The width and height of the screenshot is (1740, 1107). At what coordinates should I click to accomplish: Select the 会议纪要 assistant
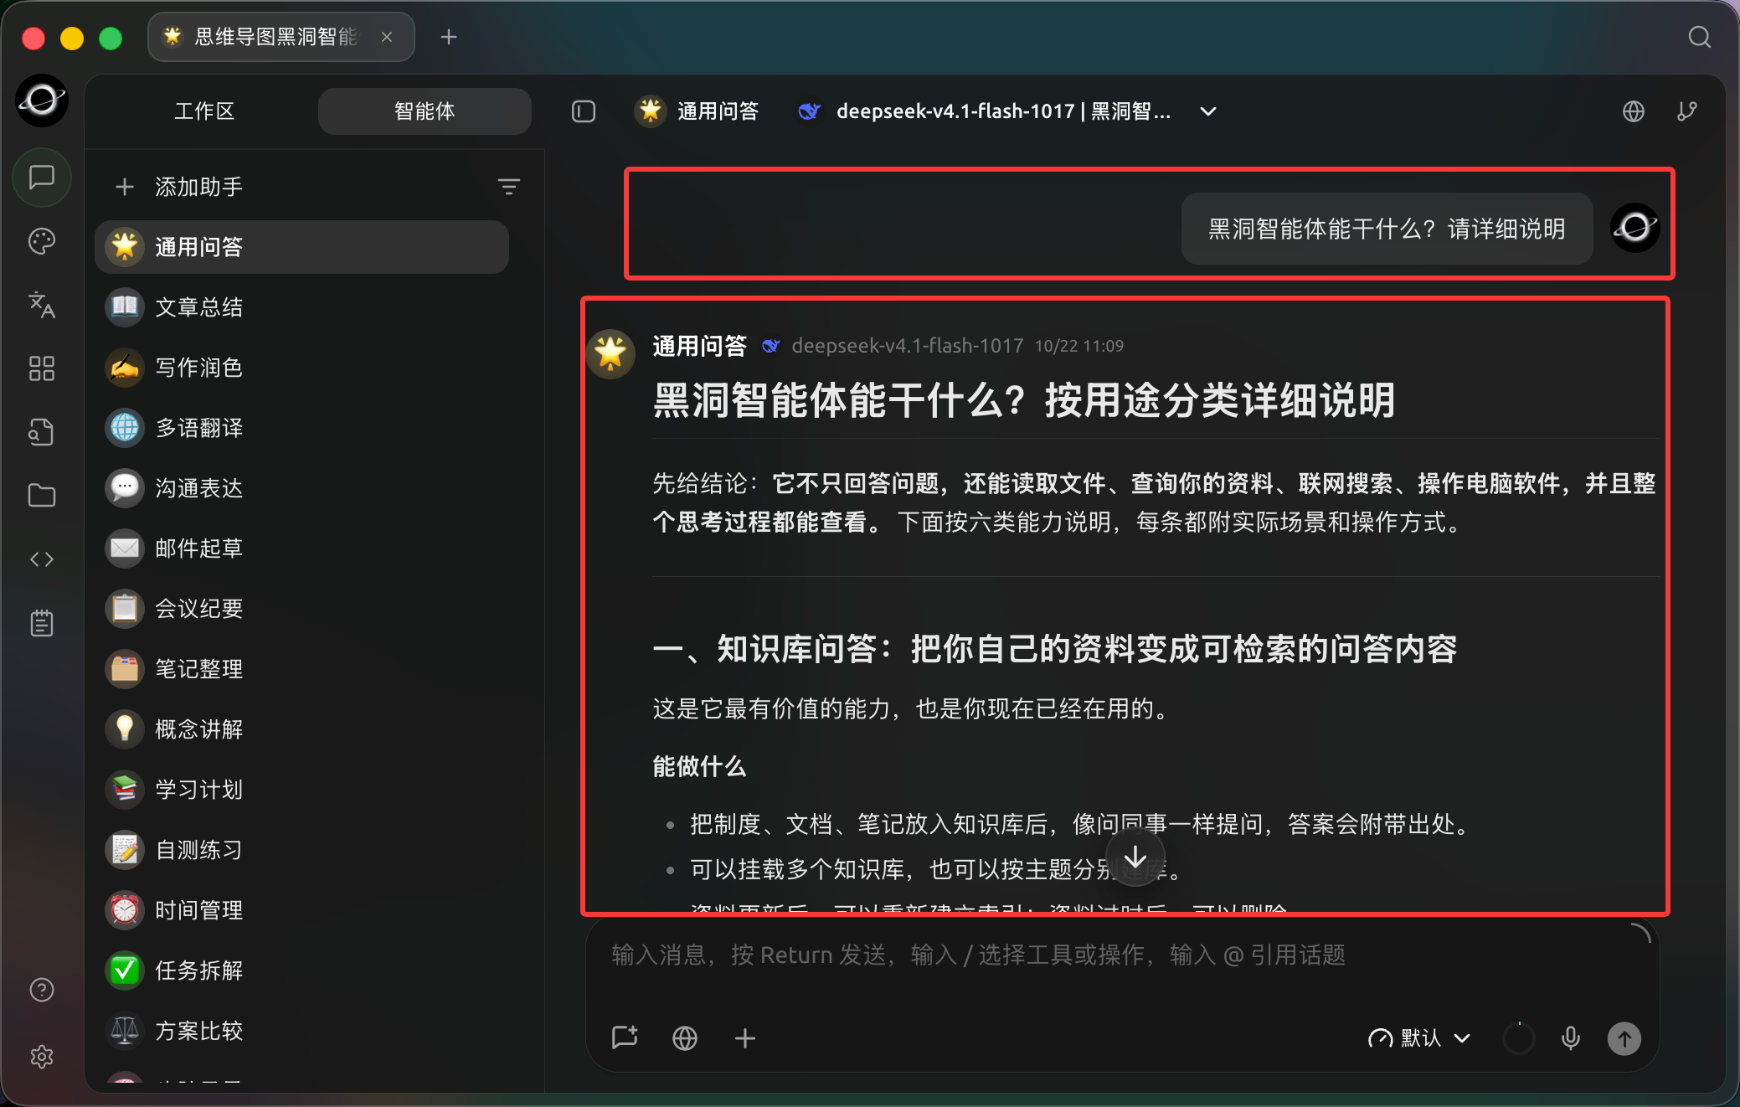pyautogui.click(x=301, y=609)
